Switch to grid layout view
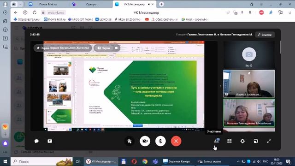The height and width of the screenshot is (166, 295). pyautogui.click(x=230, y=141)
